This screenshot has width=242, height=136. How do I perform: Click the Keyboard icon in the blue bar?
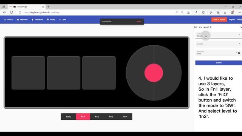point(18,20)
